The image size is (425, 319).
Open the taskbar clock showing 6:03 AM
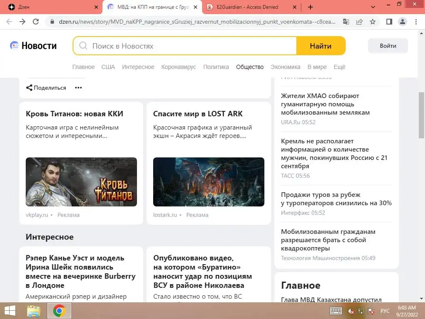407,311
